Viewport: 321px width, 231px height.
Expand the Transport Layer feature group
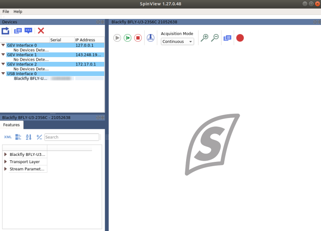tap(6, 162)
